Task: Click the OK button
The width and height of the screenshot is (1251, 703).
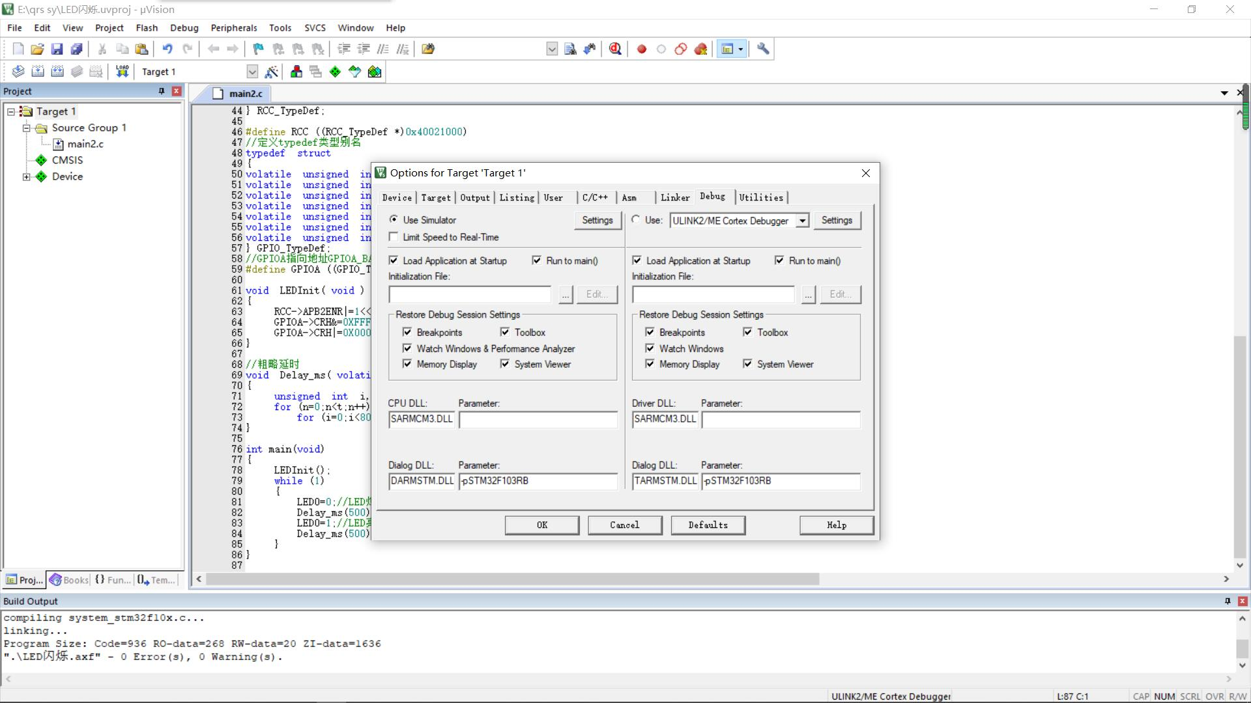Action: 542,525
